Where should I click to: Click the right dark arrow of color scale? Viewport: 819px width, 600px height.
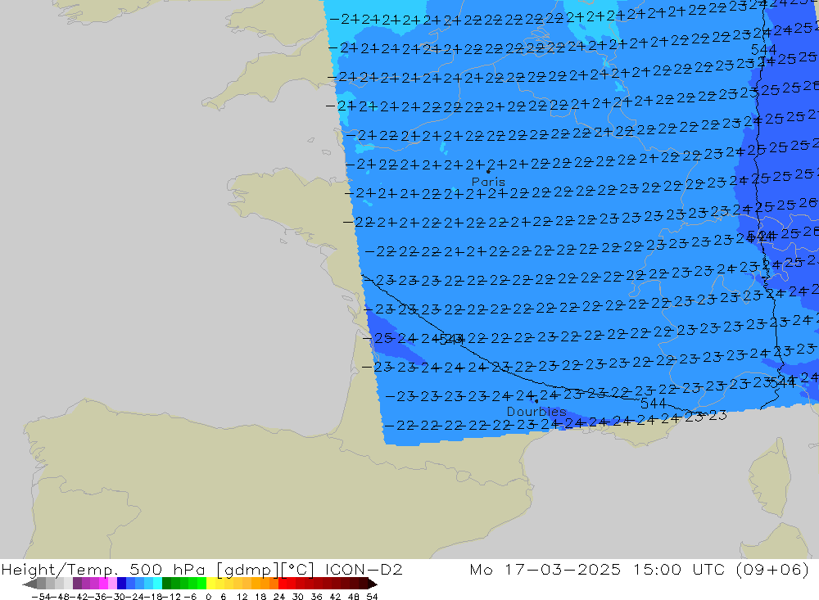(372, 584)
